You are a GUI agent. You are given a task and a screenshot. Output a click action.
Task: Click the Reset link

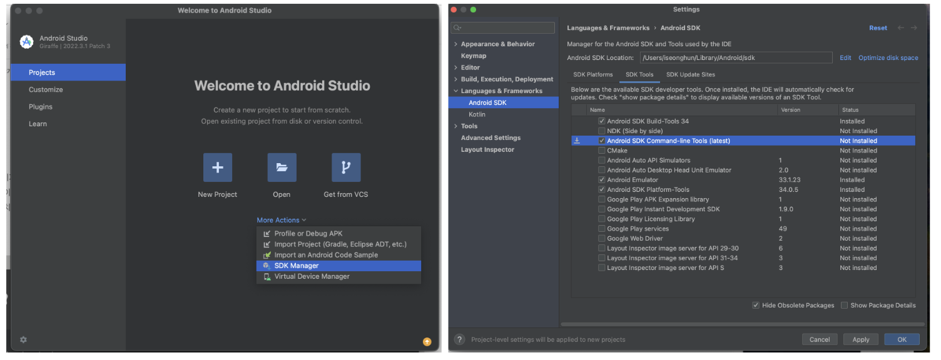coord(878,28)
